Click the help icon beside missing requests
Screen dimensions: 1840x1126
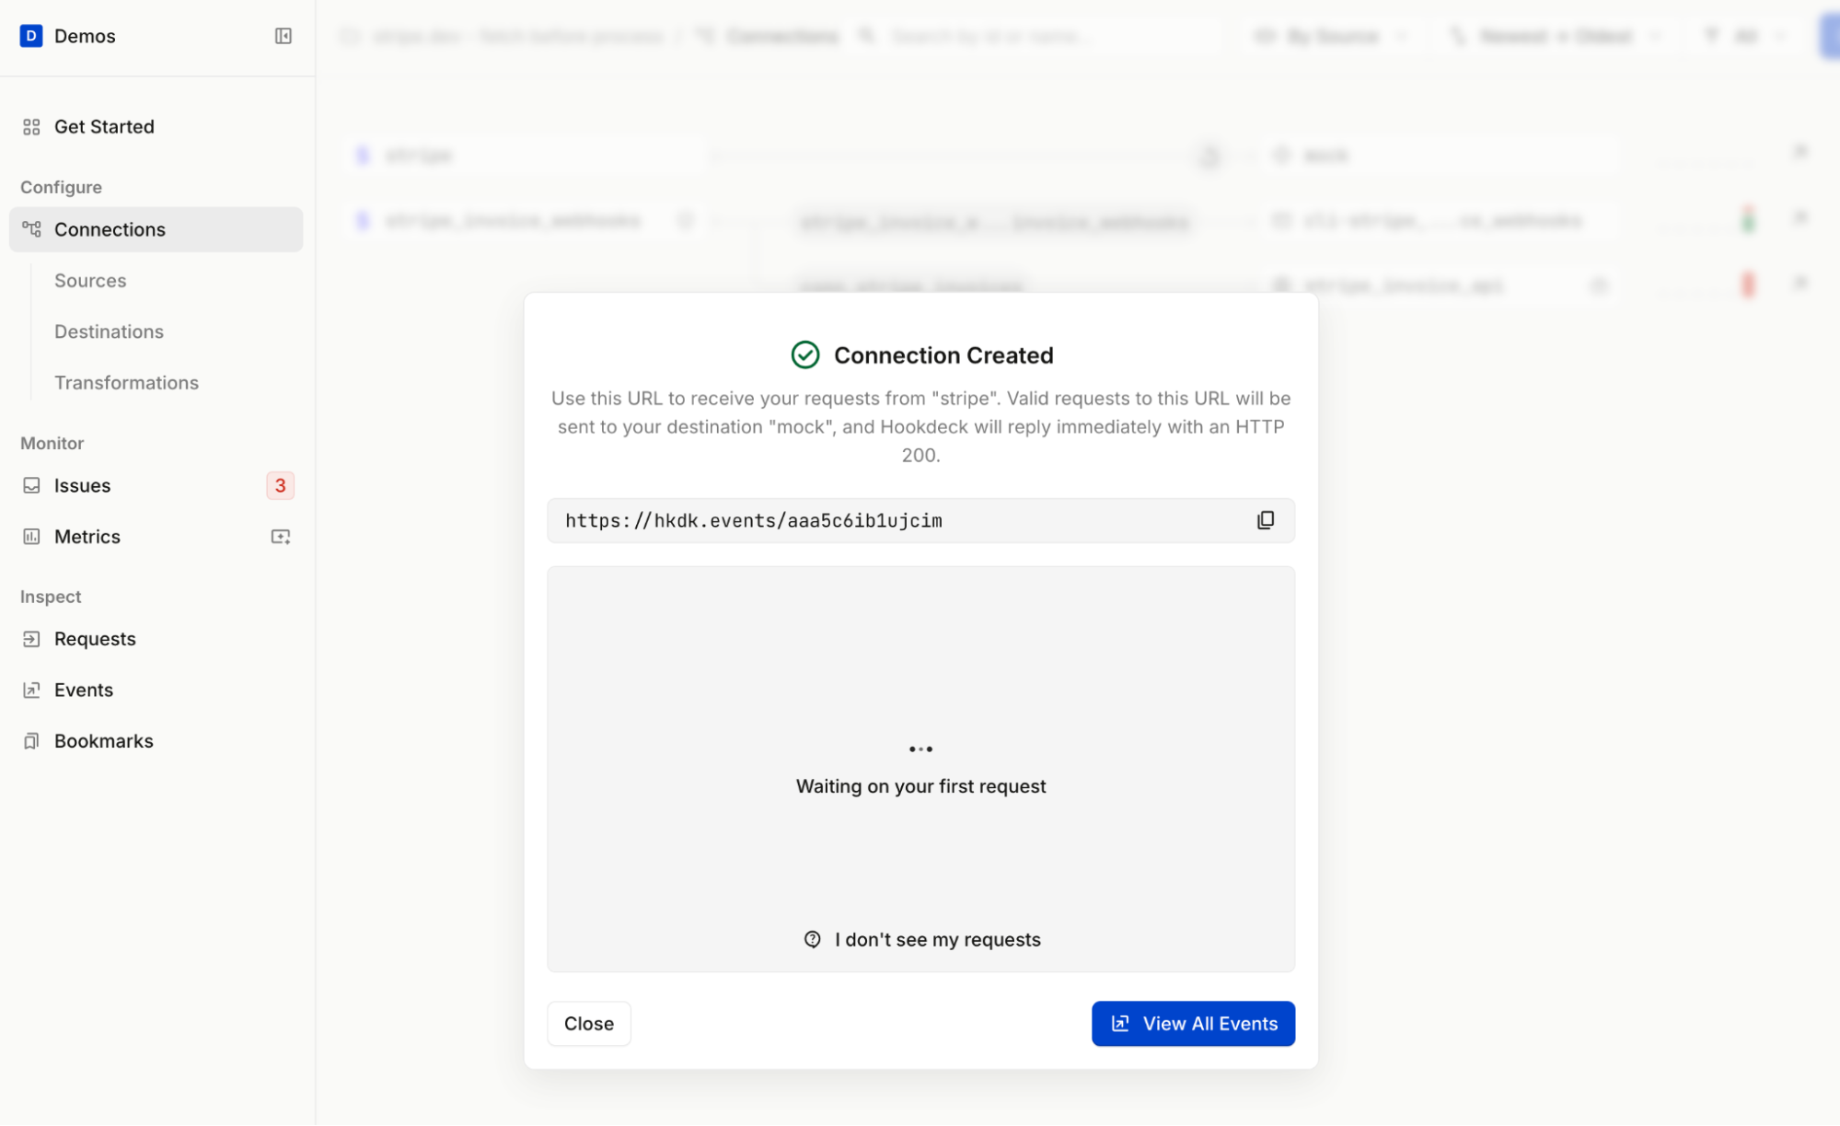pos(812,939)
